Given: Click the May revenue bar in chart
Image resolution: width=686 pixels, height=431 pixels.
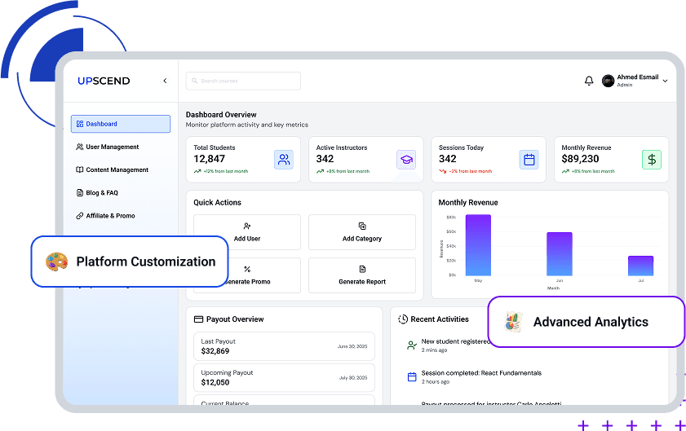Looking at the screenshot, I should tap(478, 245).
